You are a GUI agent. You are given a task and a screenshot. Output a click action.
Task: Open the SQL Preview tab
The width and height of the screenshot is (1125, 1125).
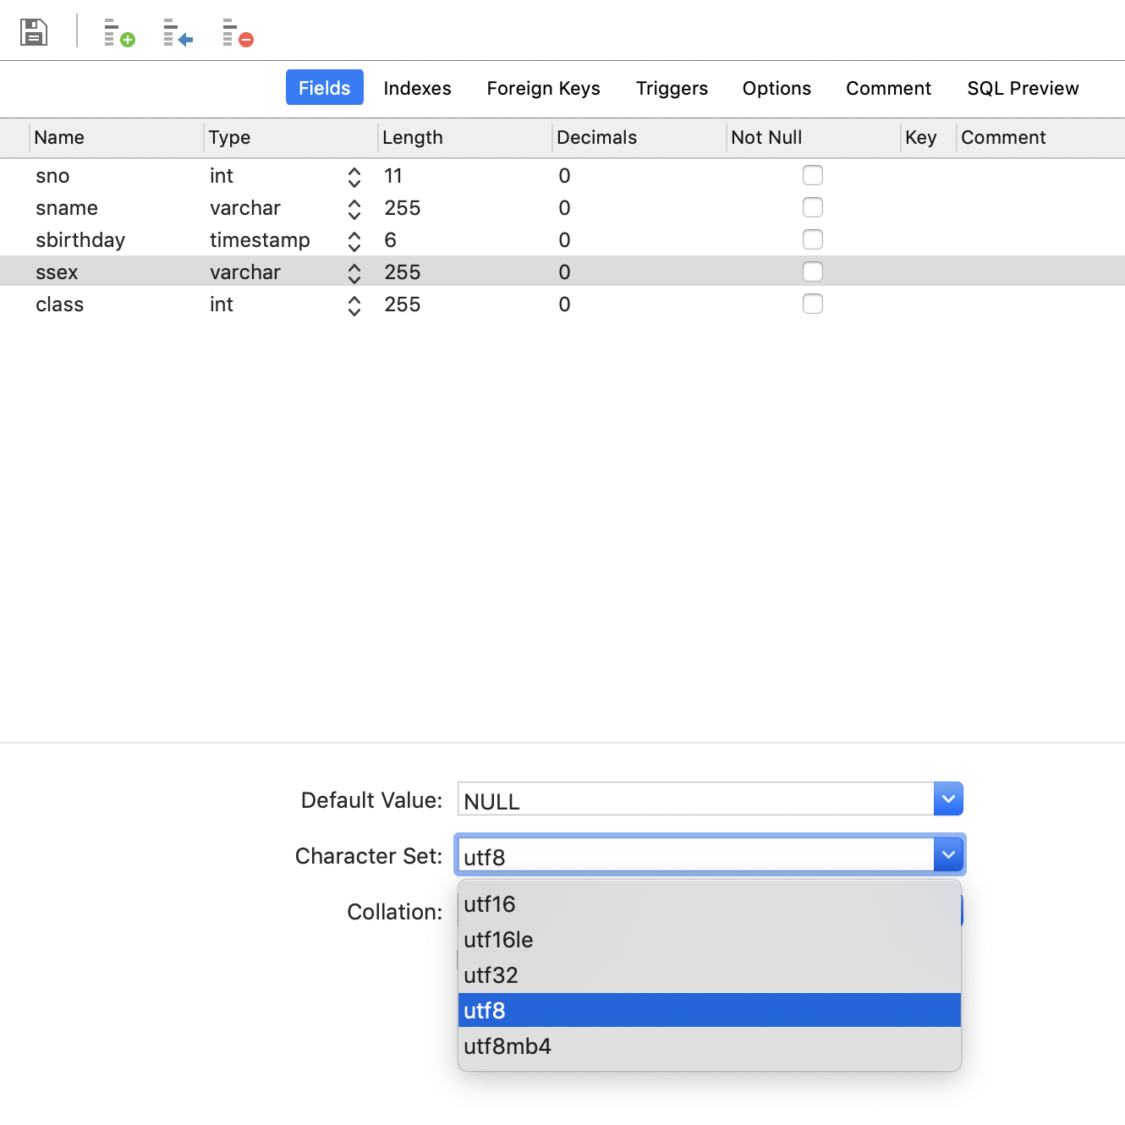coord(1023,88)
